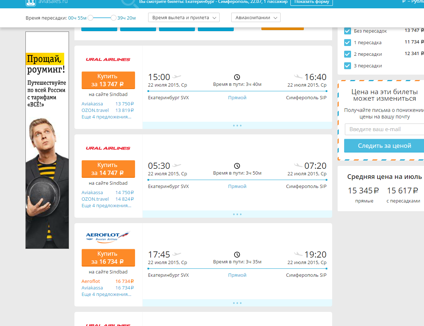This screenshot has width=424, height=326.
Task: Click the Ural Airlines logo of the 13 747 ticket
Action: (x=108, y=59)
